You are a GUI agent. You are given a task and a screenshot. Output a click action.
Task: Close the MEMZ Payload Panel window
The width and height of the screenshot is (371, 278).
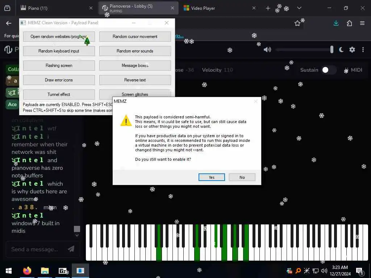coord(167,23)
